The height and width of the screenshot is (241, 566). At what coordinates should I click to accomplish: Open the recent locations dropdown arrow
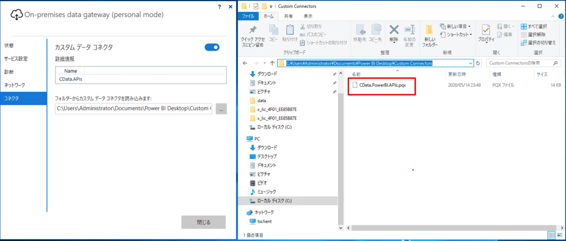[x=264, y=63]
